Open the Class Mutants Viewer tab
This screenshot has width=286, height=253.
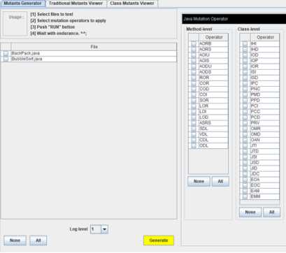(x=132, y=3)
